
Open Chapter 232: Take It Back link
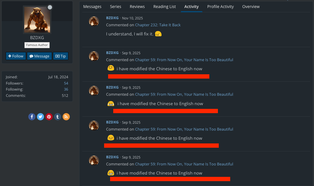[158, 25]
